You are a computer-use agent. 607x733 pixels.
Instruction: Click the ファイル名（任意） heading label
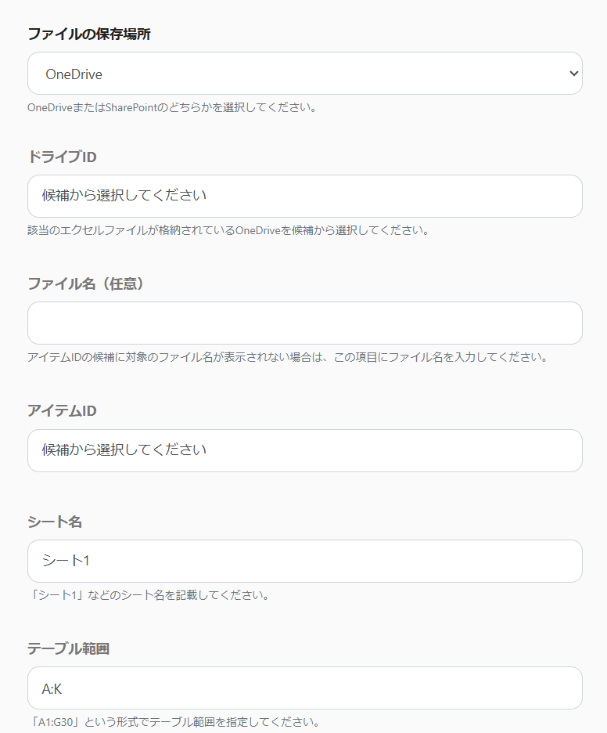(x=86, y=283)
